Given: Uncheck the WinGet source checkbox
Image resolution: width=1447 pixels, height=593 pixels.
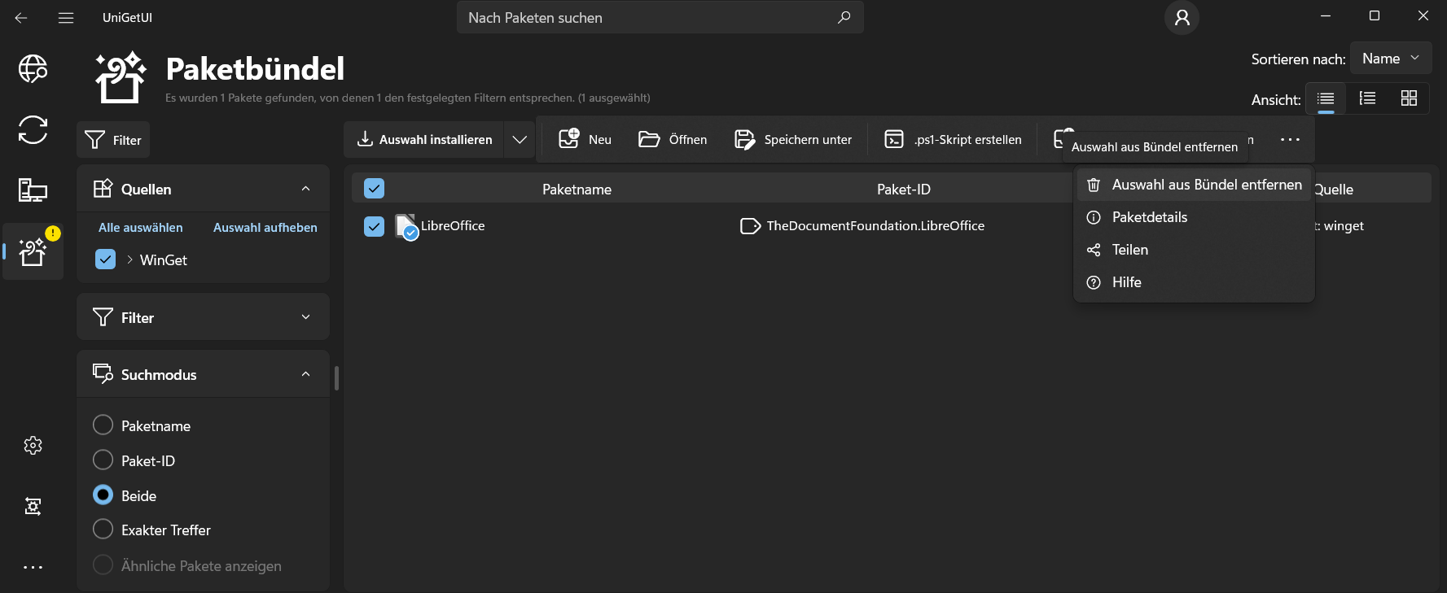Looking at the screenshot, I should pyautogui.click(x=105, y=259).
